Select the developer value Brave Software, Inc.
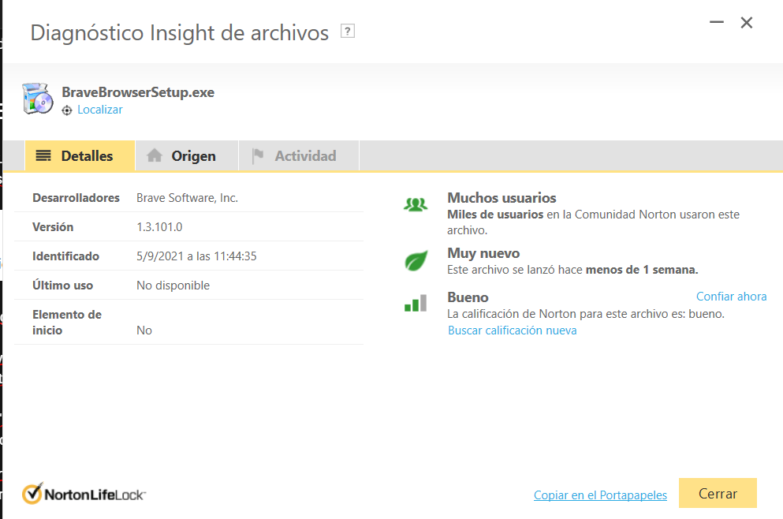This screenshot has height=519, width=783. coord(187,198)
